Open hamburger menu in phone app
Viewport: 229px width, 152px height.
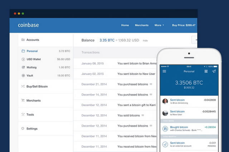click(x=164, y=71)
